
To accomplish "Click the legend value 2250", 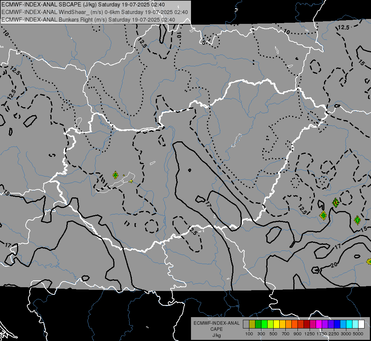I will (334, 334).
